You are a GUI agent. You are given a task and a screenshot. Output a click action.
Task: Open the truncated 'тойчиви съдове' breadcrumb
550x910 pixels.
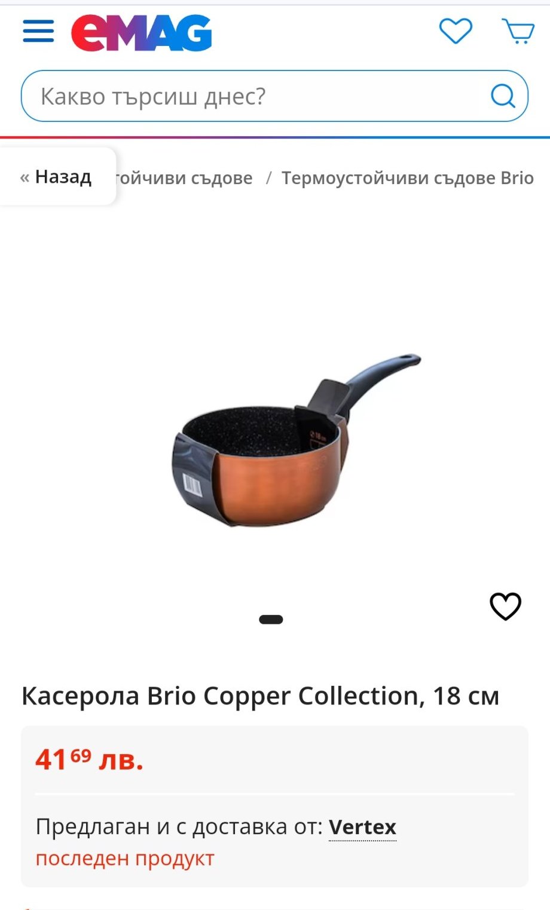(184, 178)
